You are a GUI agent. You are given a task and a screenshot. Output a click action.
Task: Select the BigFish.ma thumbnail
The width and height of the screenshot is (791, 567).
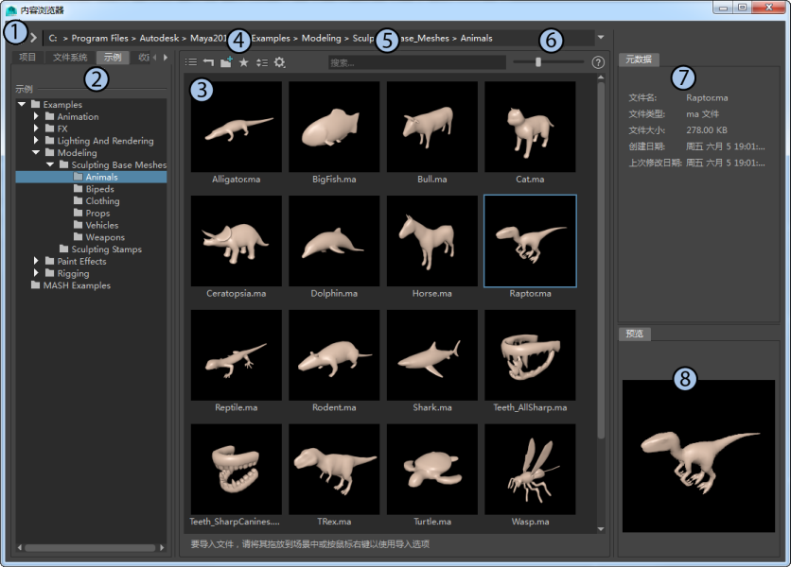coord(334,127)
